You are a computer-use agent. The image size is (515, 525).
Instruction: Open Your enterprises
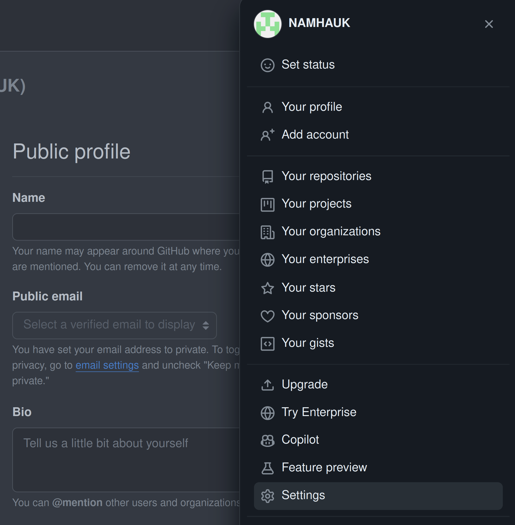[x=378, y=260]
